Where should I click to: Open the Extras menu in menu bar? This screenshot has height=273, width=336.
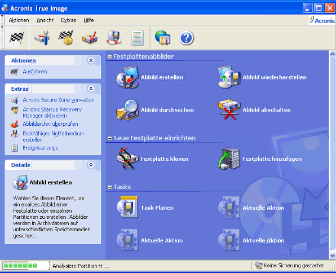click(x=69, y=20)
